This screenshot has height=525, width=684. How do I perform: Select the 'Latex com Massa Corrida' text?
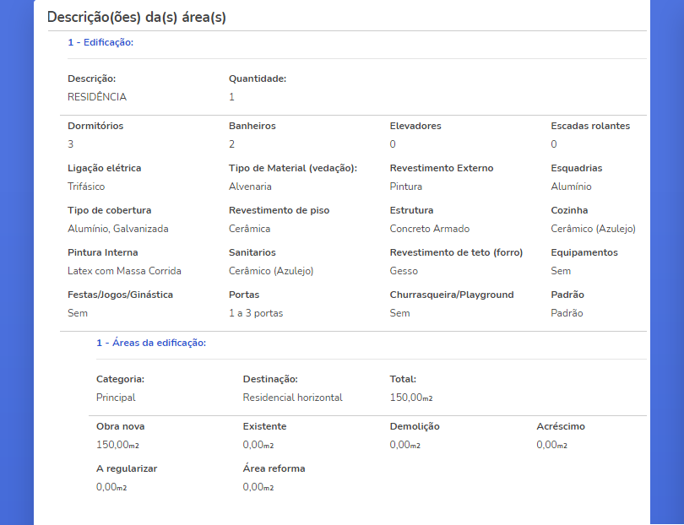click(x=124, y=271)
